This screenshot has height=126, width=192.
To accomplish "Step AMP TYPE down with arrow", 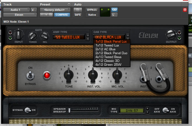I will [x=88, y=39].
